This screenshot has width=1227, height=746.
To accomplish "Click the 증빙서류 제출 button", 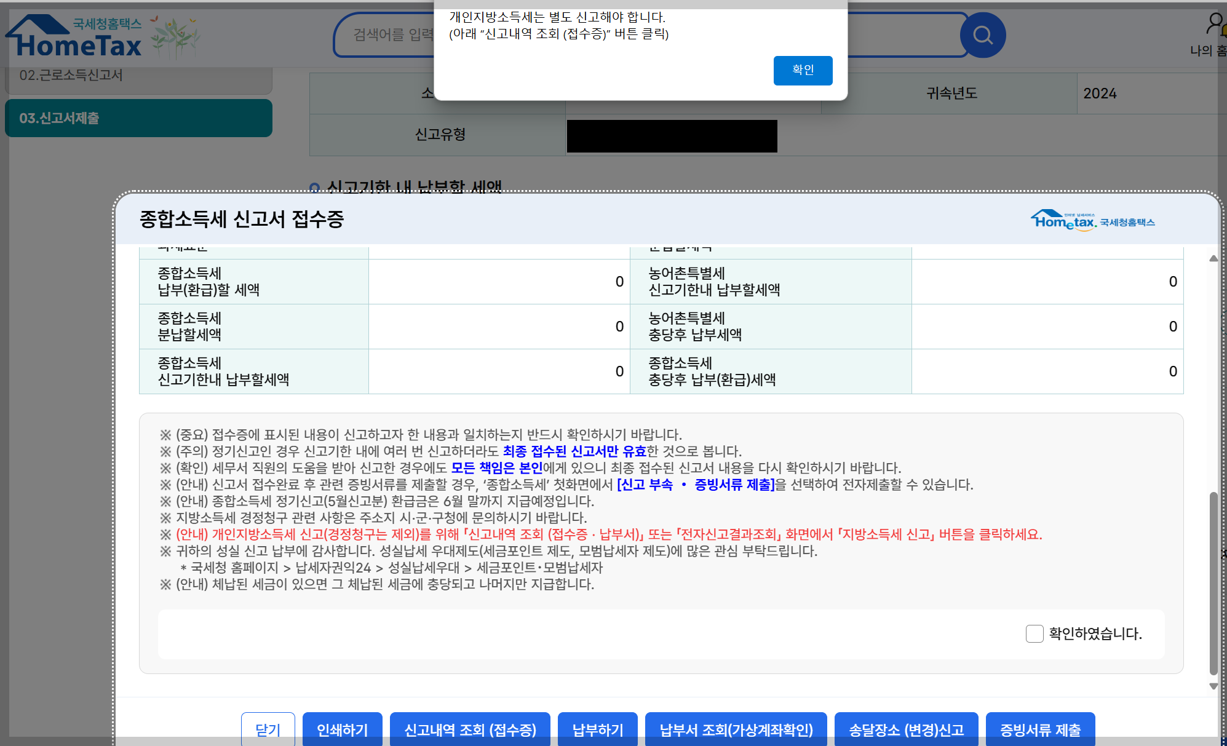I will coord(1040,729).
